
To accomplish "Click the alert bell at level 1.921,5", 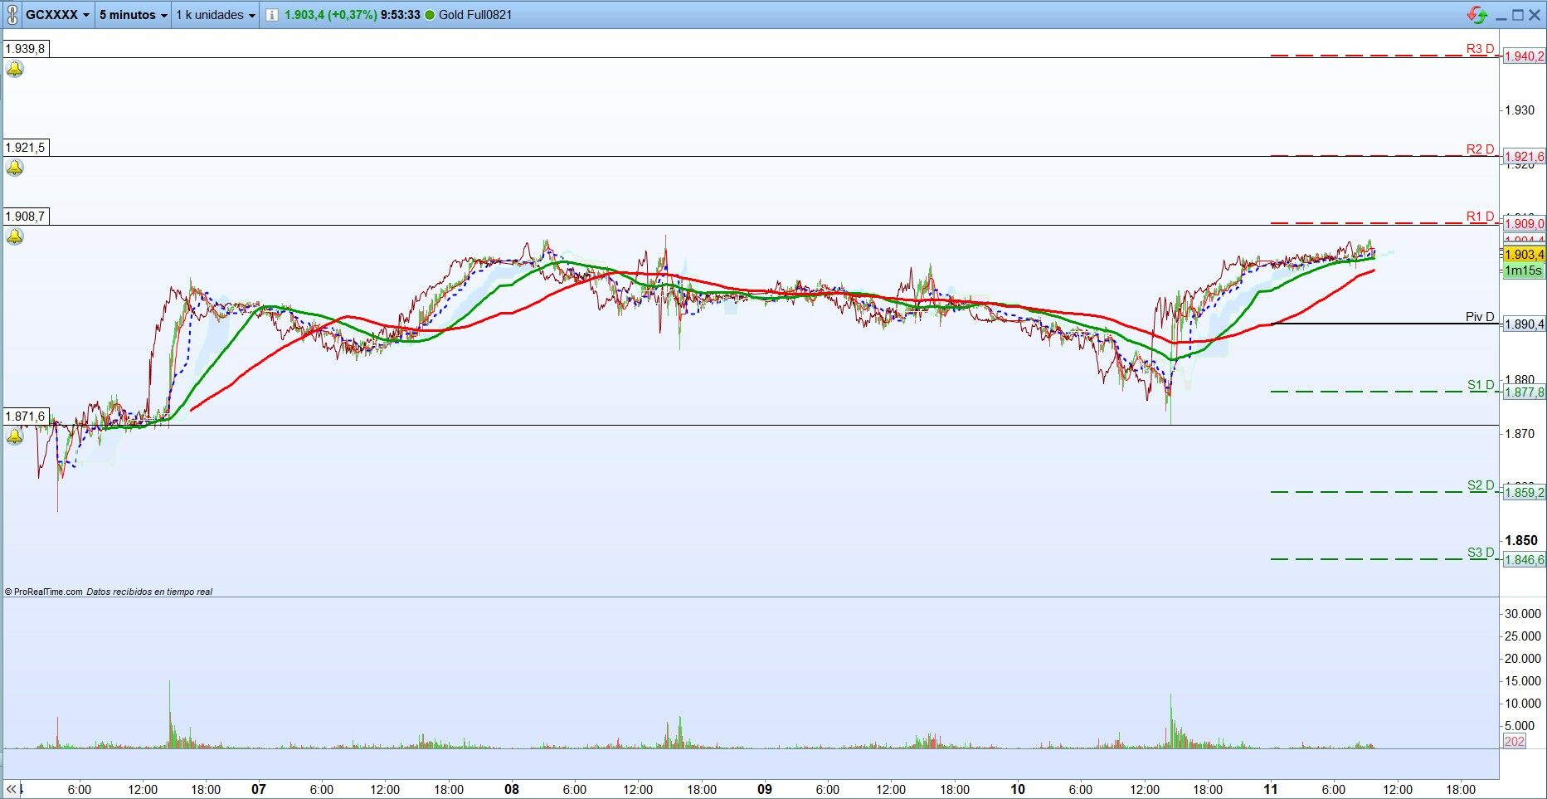I will (14, 168).
